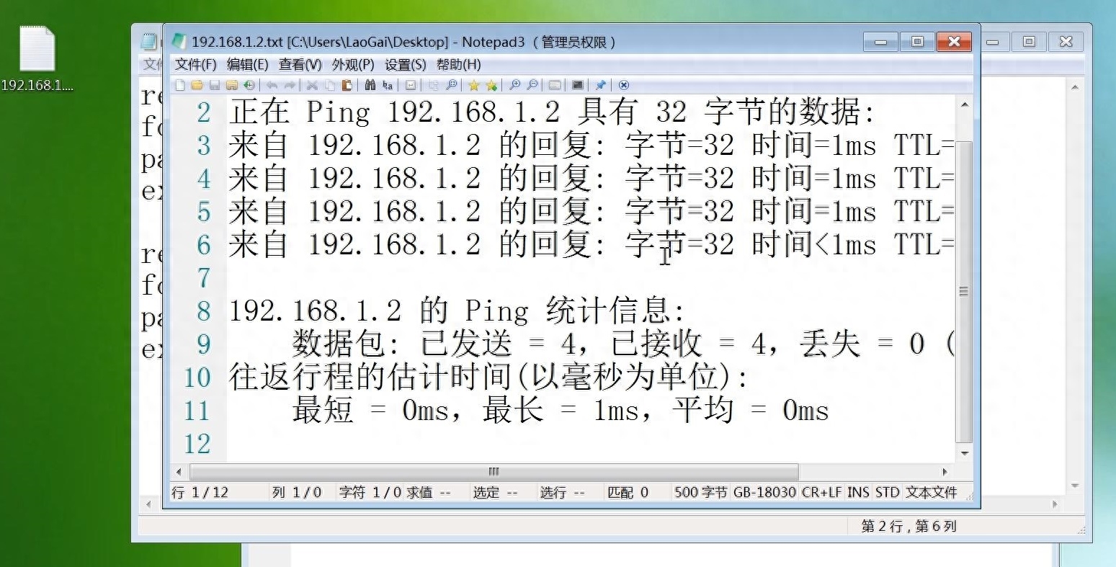Screen dimensions: 1116x567
Task: Click 选定 -- in status bar
Action: pos(495,492)
